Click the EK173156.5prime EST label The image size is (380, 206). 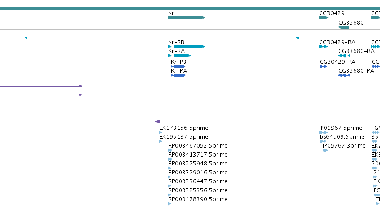pos(184,128)
